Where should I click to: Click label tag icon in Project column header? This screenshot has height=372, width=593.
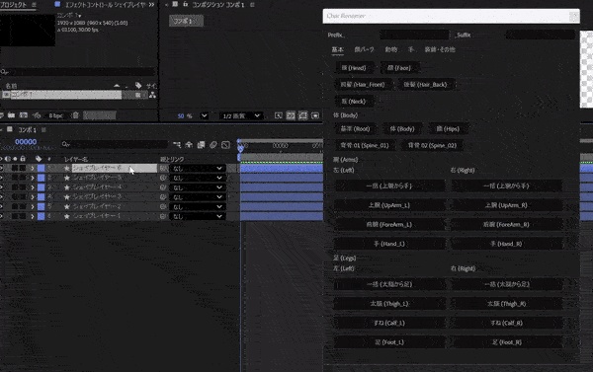click(x=138, y=85)
